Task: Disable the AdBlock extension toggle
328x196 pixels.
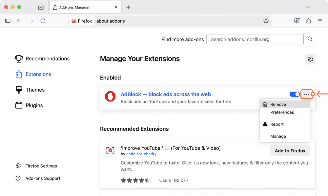Action: (x=295, y=94)
